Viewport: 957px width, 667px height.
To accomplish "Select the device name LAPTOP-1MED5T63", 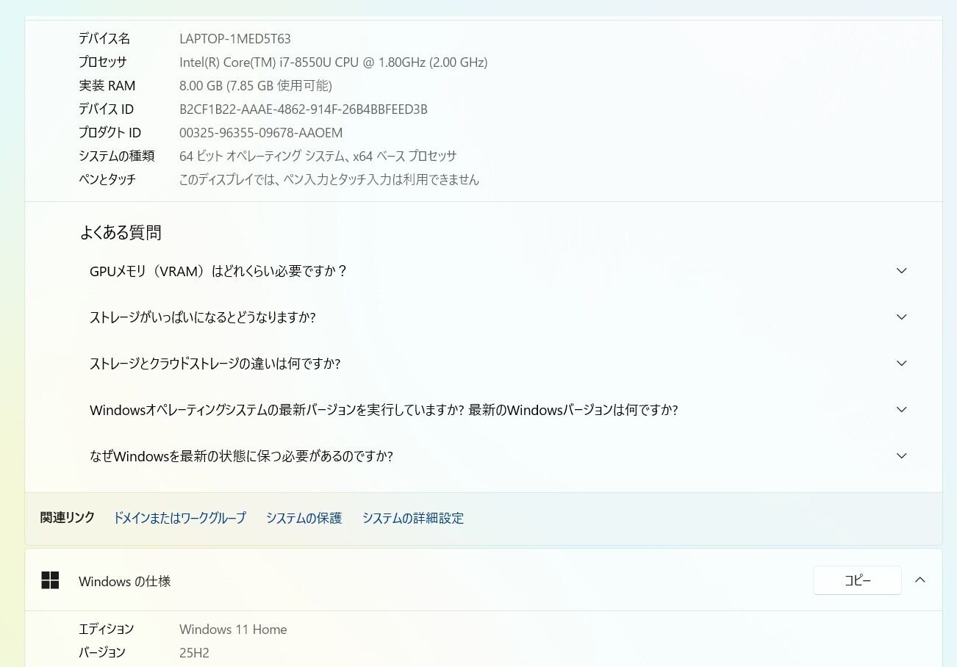I will pyautogui.click(x=235, y=39).
